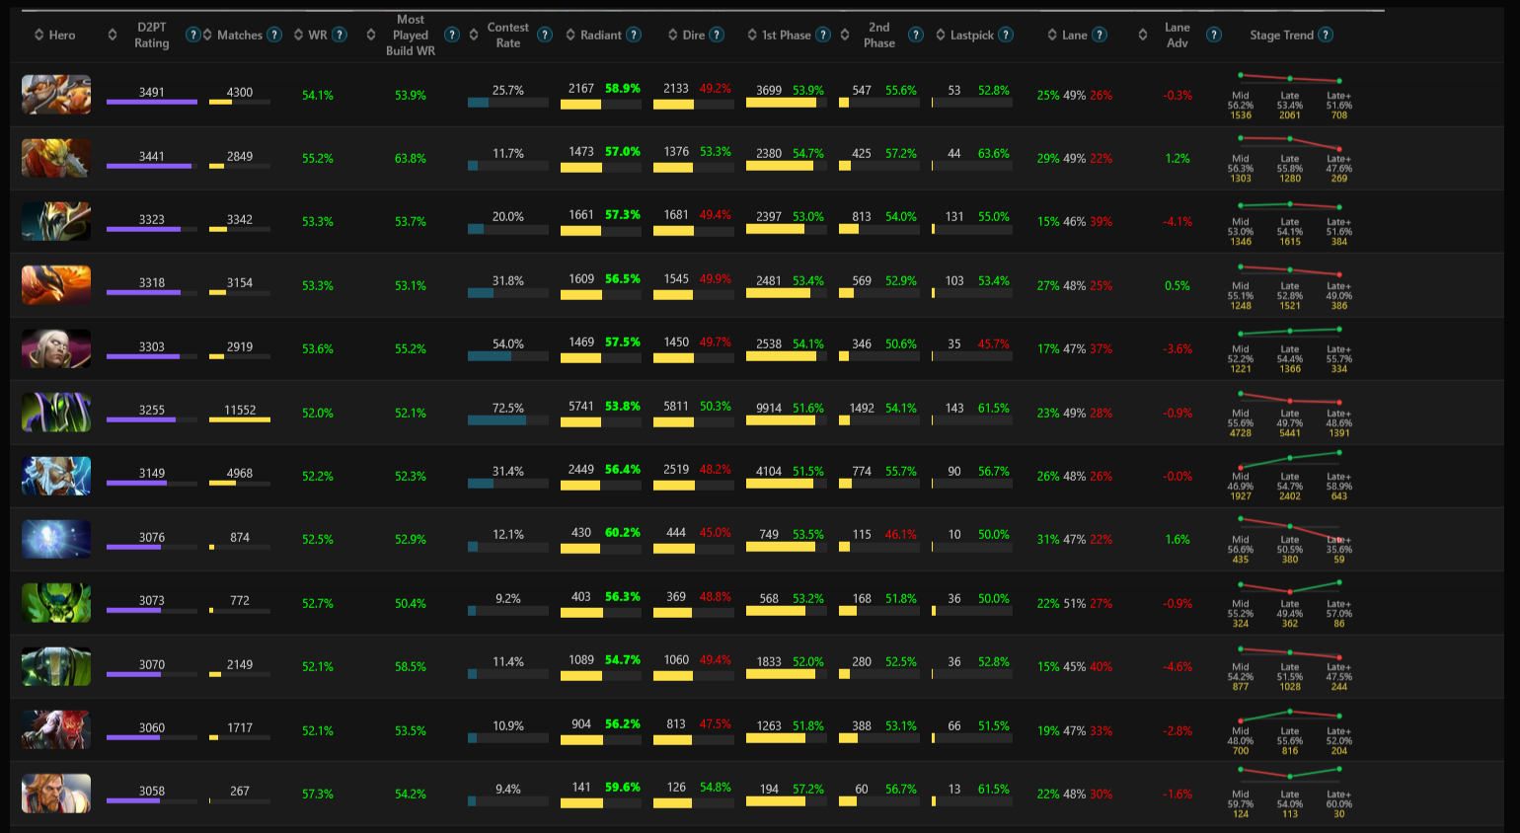
Task: Click the sort arrows left of WR header
Action: coord(298,35)
